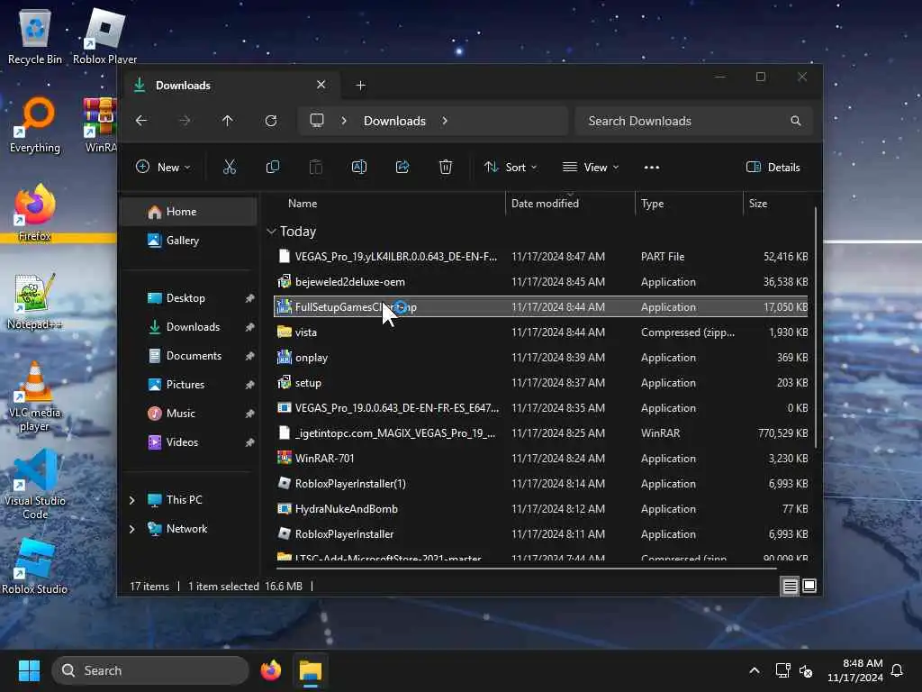Unpin Documents from quick access
Viewport: 922px width, 692px height.
[x=250, y=356]
